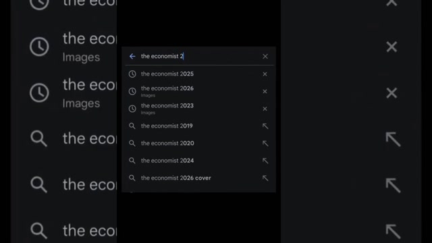Insert 'the economist 2024' suggestion via arrow
Viewport: 432px width, 243px height.
pos(265,161)
